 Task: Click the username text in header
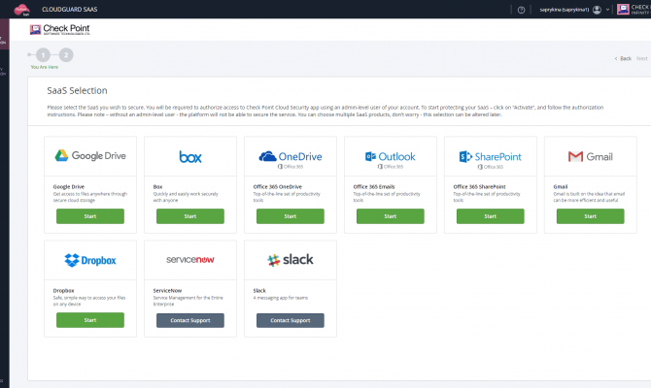click(x=565, y=10)
